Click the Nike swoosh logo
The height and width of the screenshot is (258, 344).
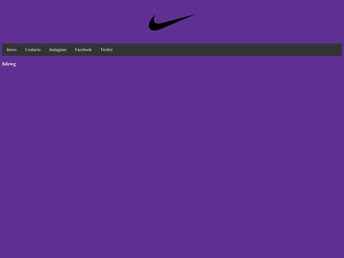(172, 22)
